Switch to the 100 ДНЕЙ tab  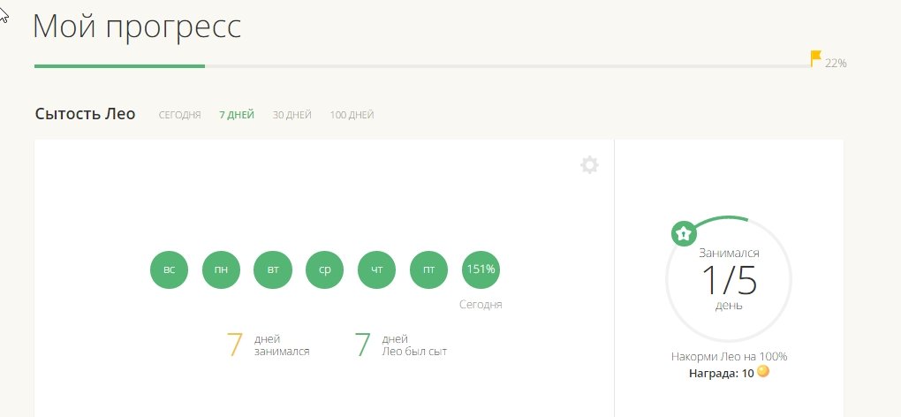[352, 115]
